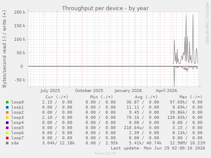Select the loop3 legend label

[17, 118]
